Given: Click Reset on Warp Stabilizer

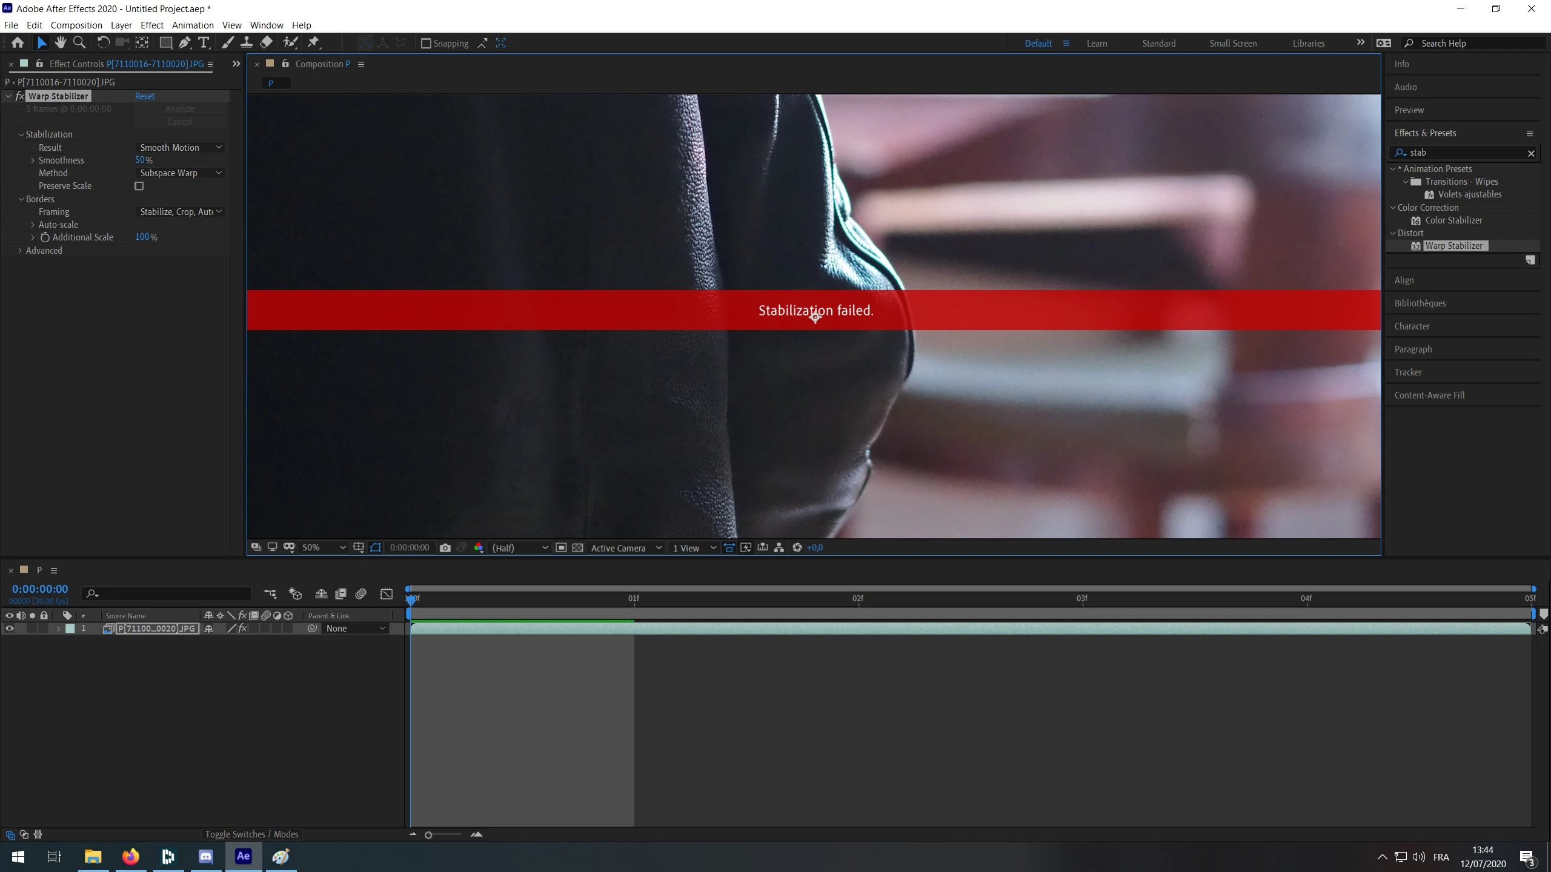Looking at the screenshot, I should point(144,96).
